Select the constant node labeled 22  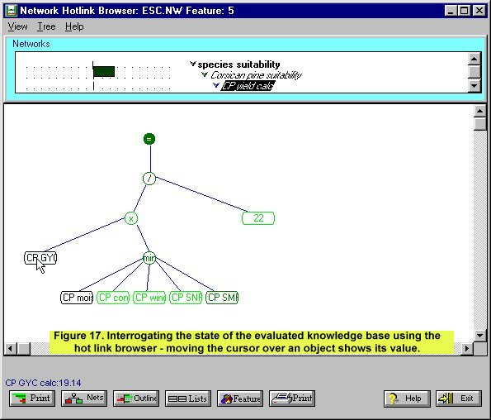[258, 218]
